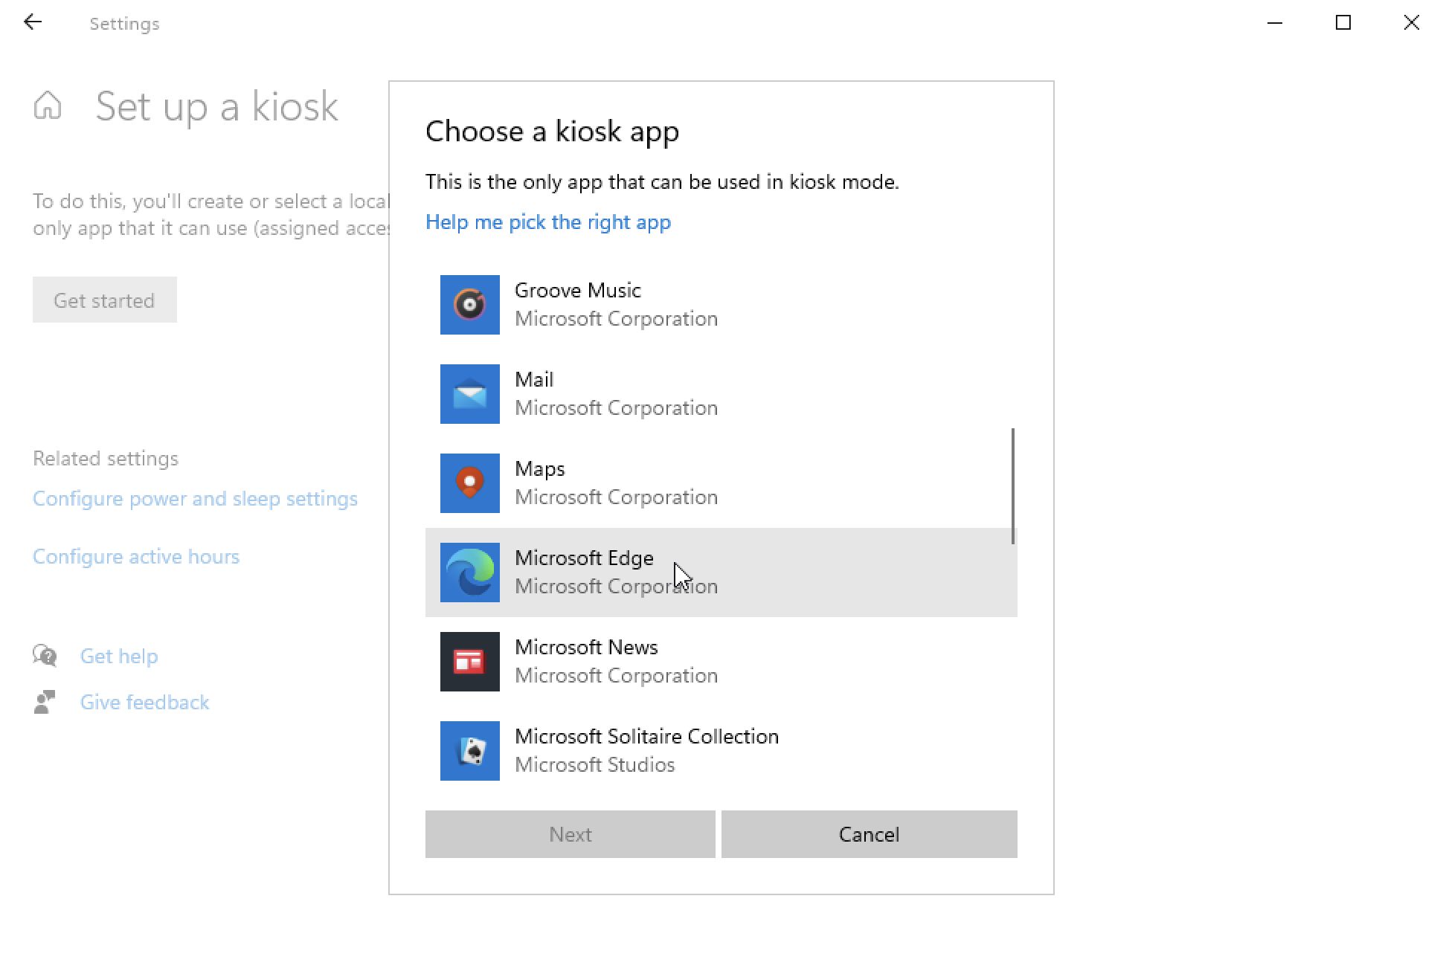Screen dimensions: 1443x974
Task: Choose the Microsoft News name text
Action: point(586,647)
